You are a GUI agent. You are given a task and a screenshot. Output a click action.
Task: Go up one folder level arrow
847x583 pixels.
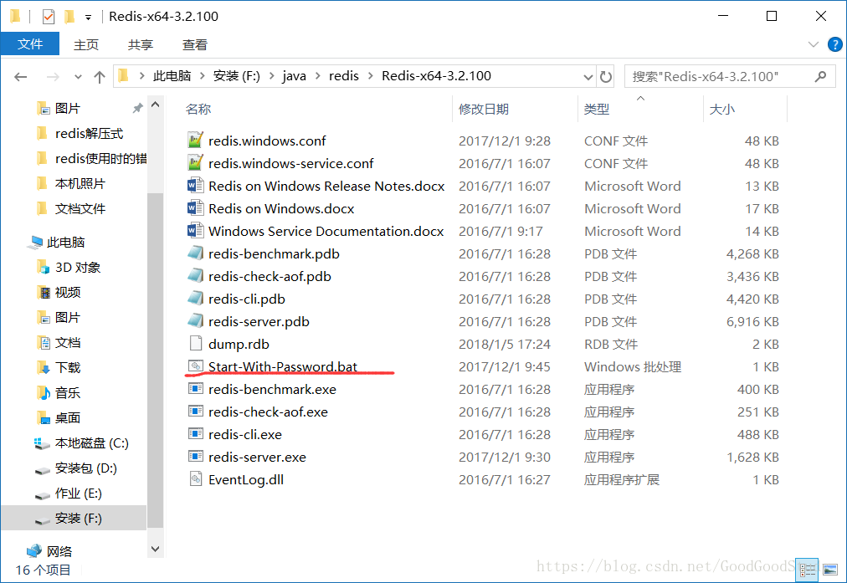(x=100, y=77)
